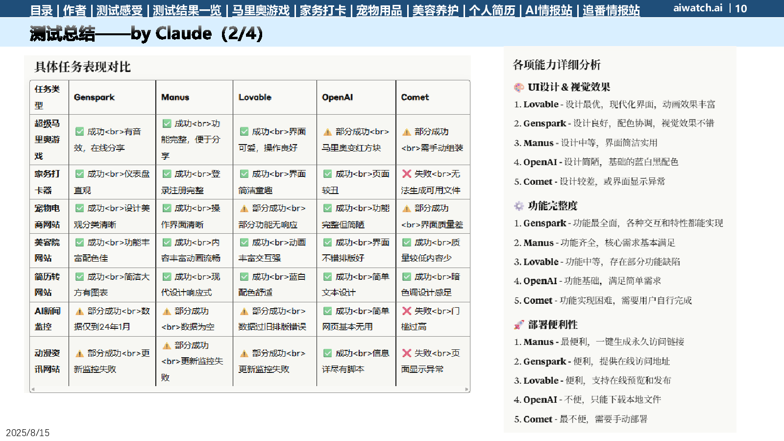Go to 宠物用品 section

pyautogui.click(x=379, y=10)
